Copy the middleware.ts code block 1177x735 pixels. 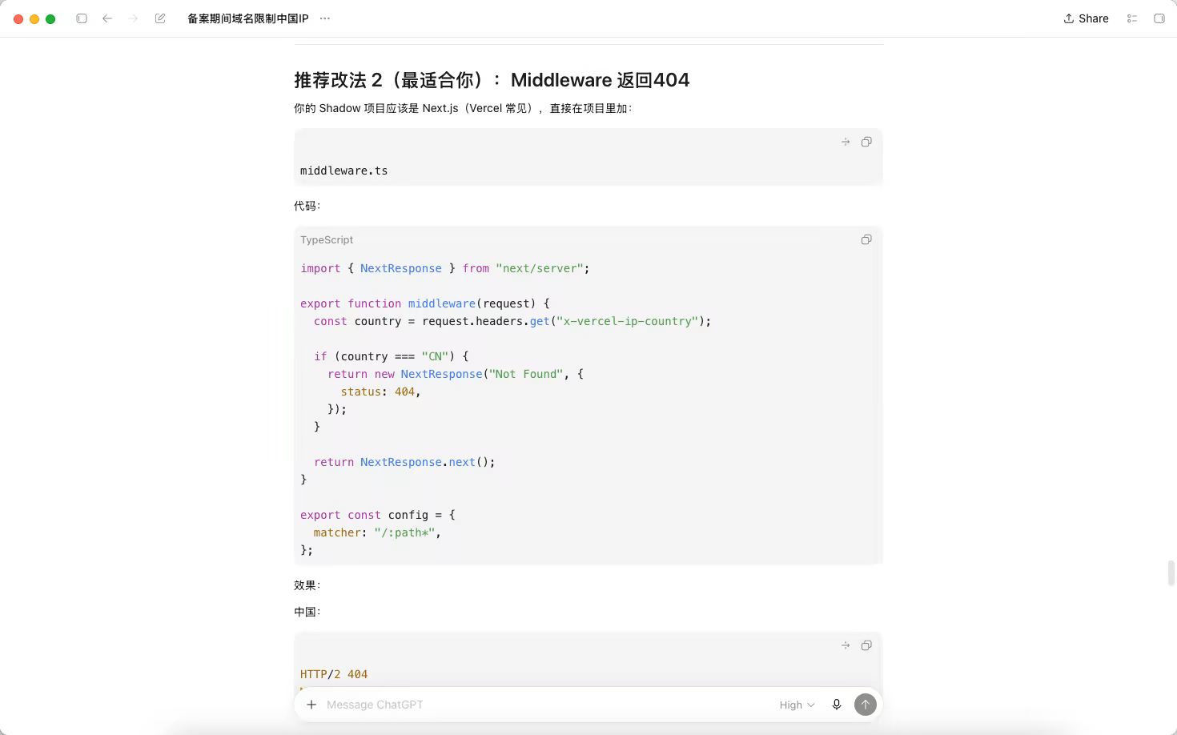pyautogui.click(x=866, y=142)
